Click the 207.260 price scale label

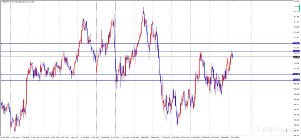[296, 125]
